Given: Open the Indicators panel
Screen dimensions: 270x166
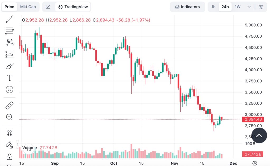Looking at the screenshot, I should (187, 7).
